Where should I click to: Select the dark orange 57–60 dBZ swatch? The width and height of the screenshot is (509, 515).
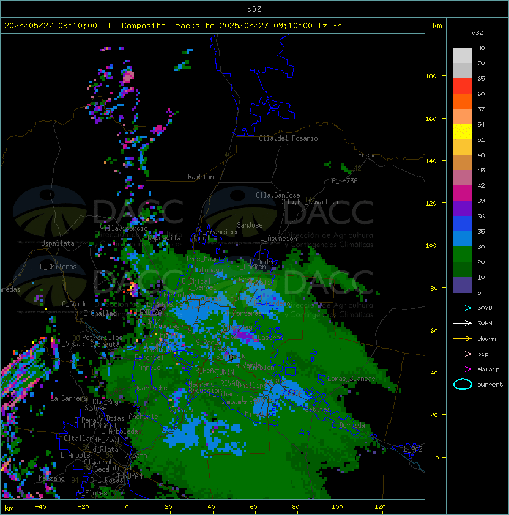coord(463,102)
